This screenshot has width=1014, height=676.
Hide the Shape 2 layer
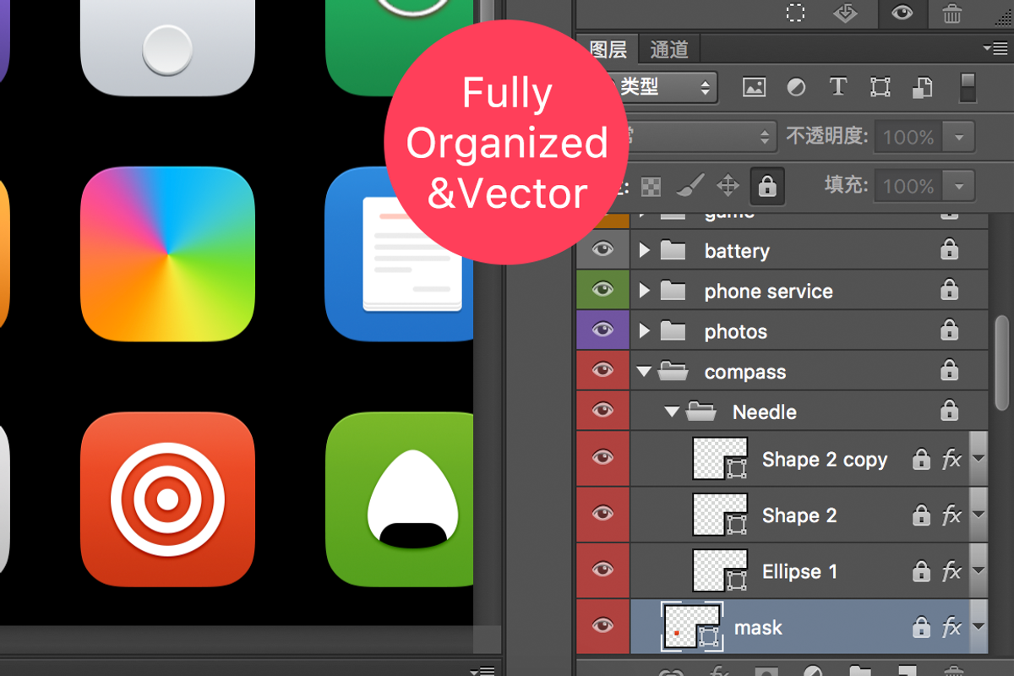tap(602, 514)
